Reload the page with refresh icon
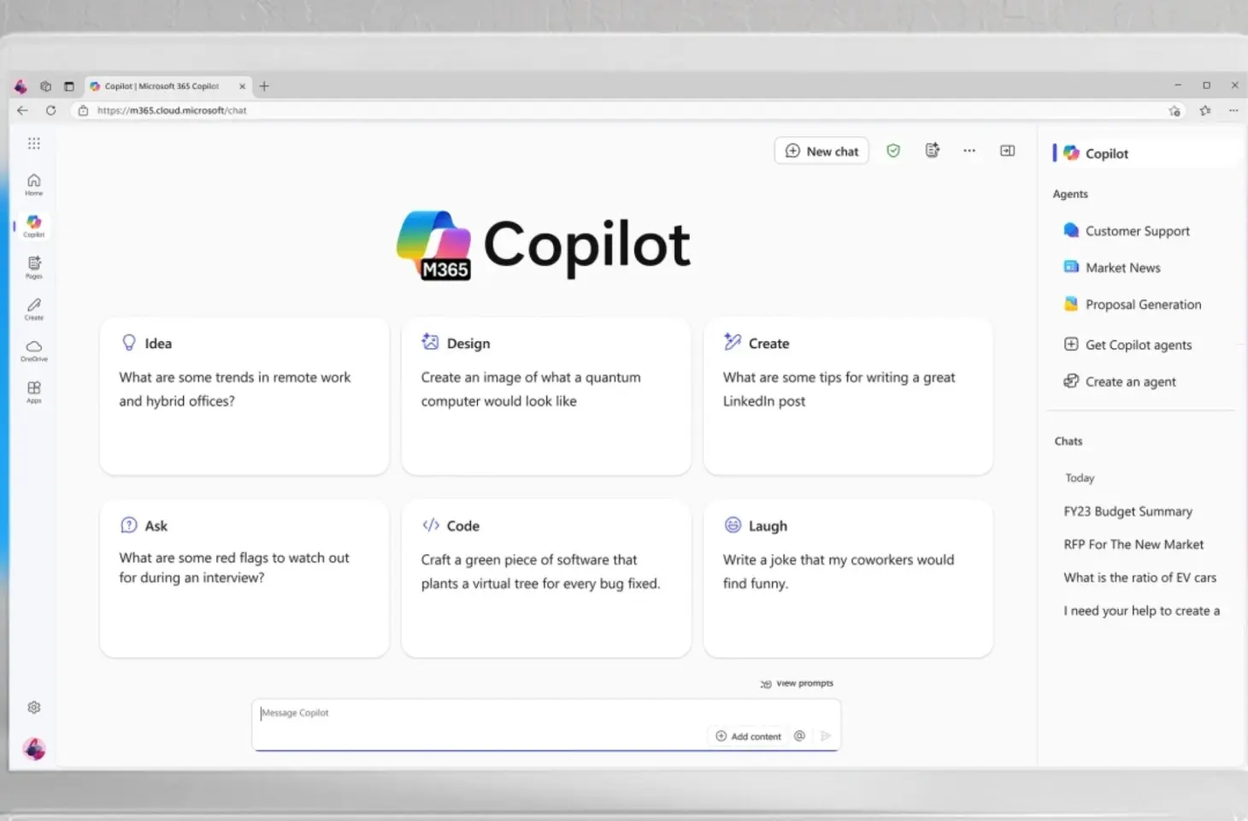Screen dimensions: 1248x821 (x=50, y=110)
